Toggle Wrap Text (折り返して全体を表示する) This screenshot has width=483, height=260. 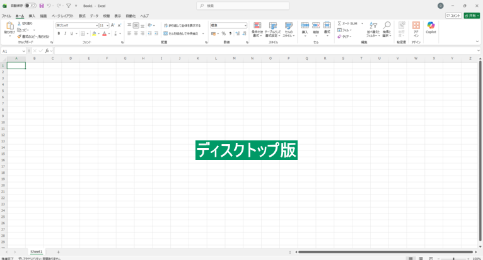[x=182, y=25]
